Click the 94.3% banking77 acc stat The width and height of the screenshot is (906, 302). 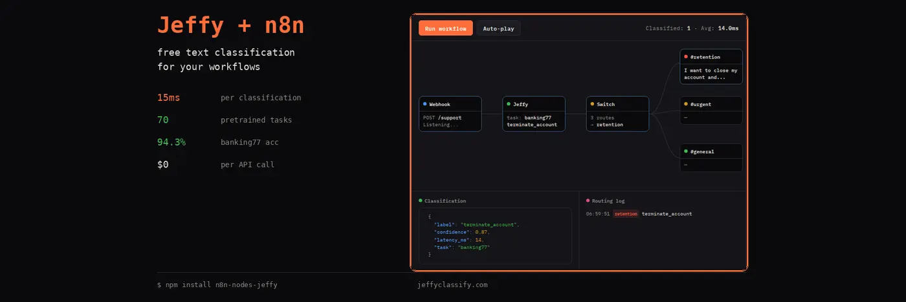218,142
